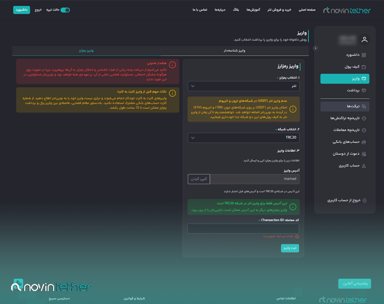Viewport: 384px width, 304px height.
Task: Click the red error icon under Transaction ID
Action: (297, 237)
